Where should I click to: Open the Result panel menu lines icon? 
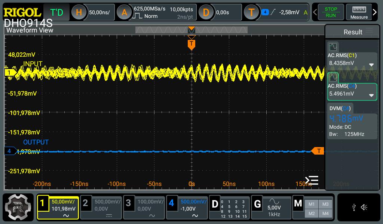370,31
